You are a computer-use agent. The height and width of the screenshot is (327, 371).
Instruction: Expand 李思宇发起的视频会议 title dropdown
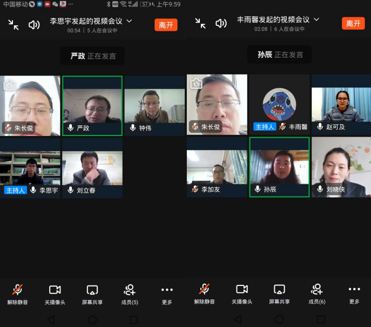click(129, 21)
